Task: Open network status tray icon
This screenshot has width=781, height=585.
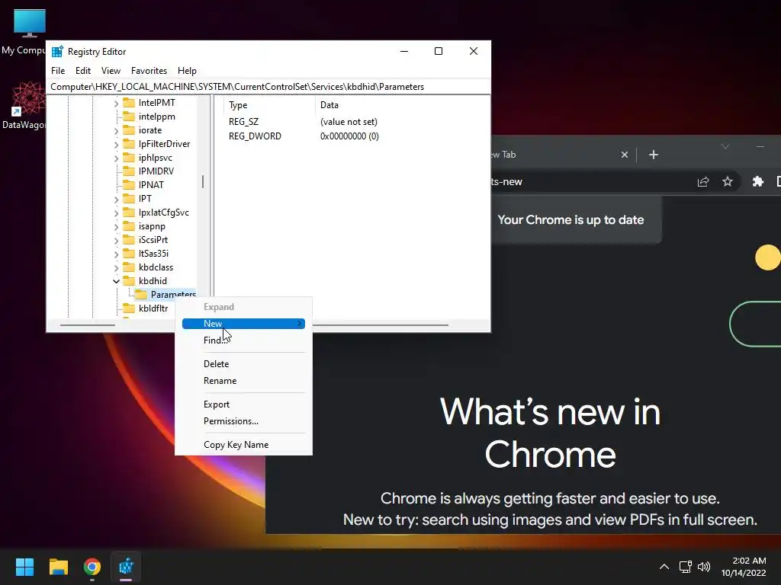Action: (686, 567)
